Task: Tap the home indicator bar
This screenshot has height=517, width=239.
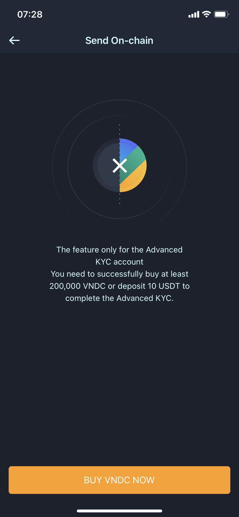Action: click(x=119, y=511)
